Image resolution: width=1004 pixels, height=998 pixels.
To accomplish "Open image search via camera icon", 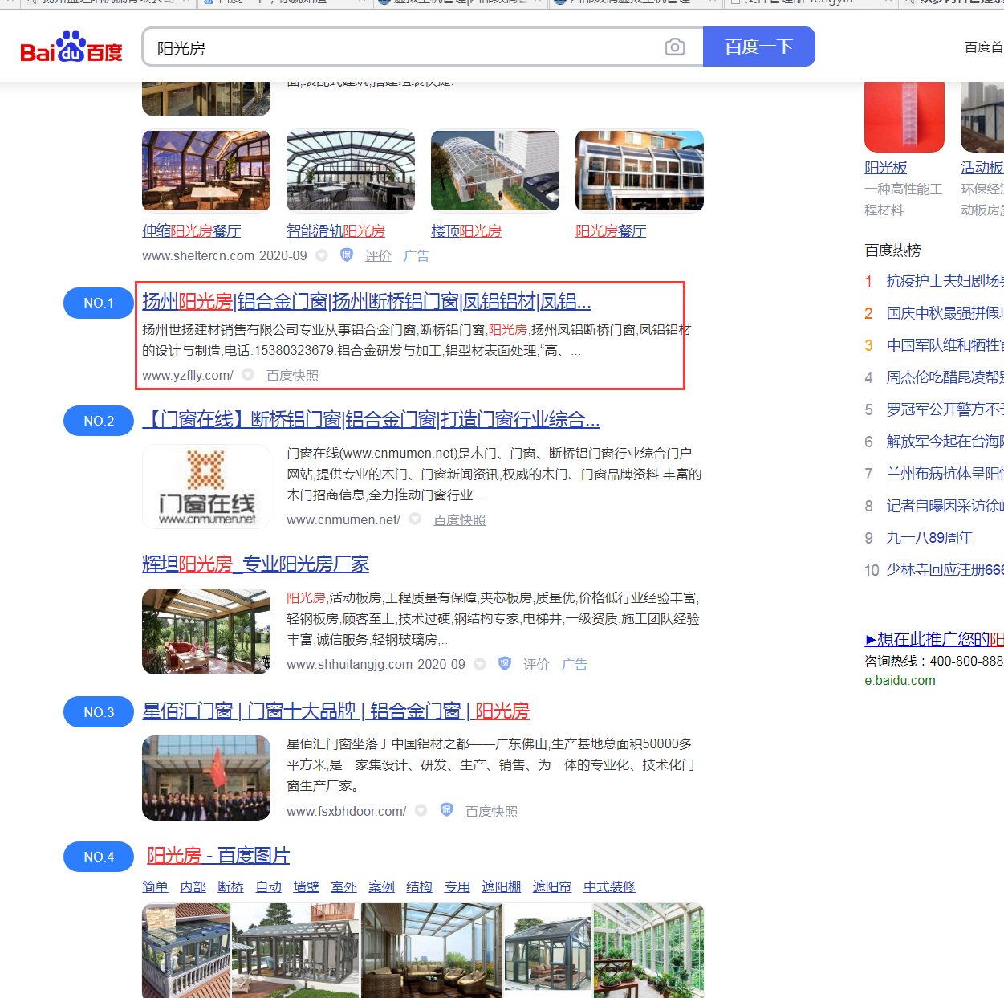I will pyautogui.click(x=675, y=47).
